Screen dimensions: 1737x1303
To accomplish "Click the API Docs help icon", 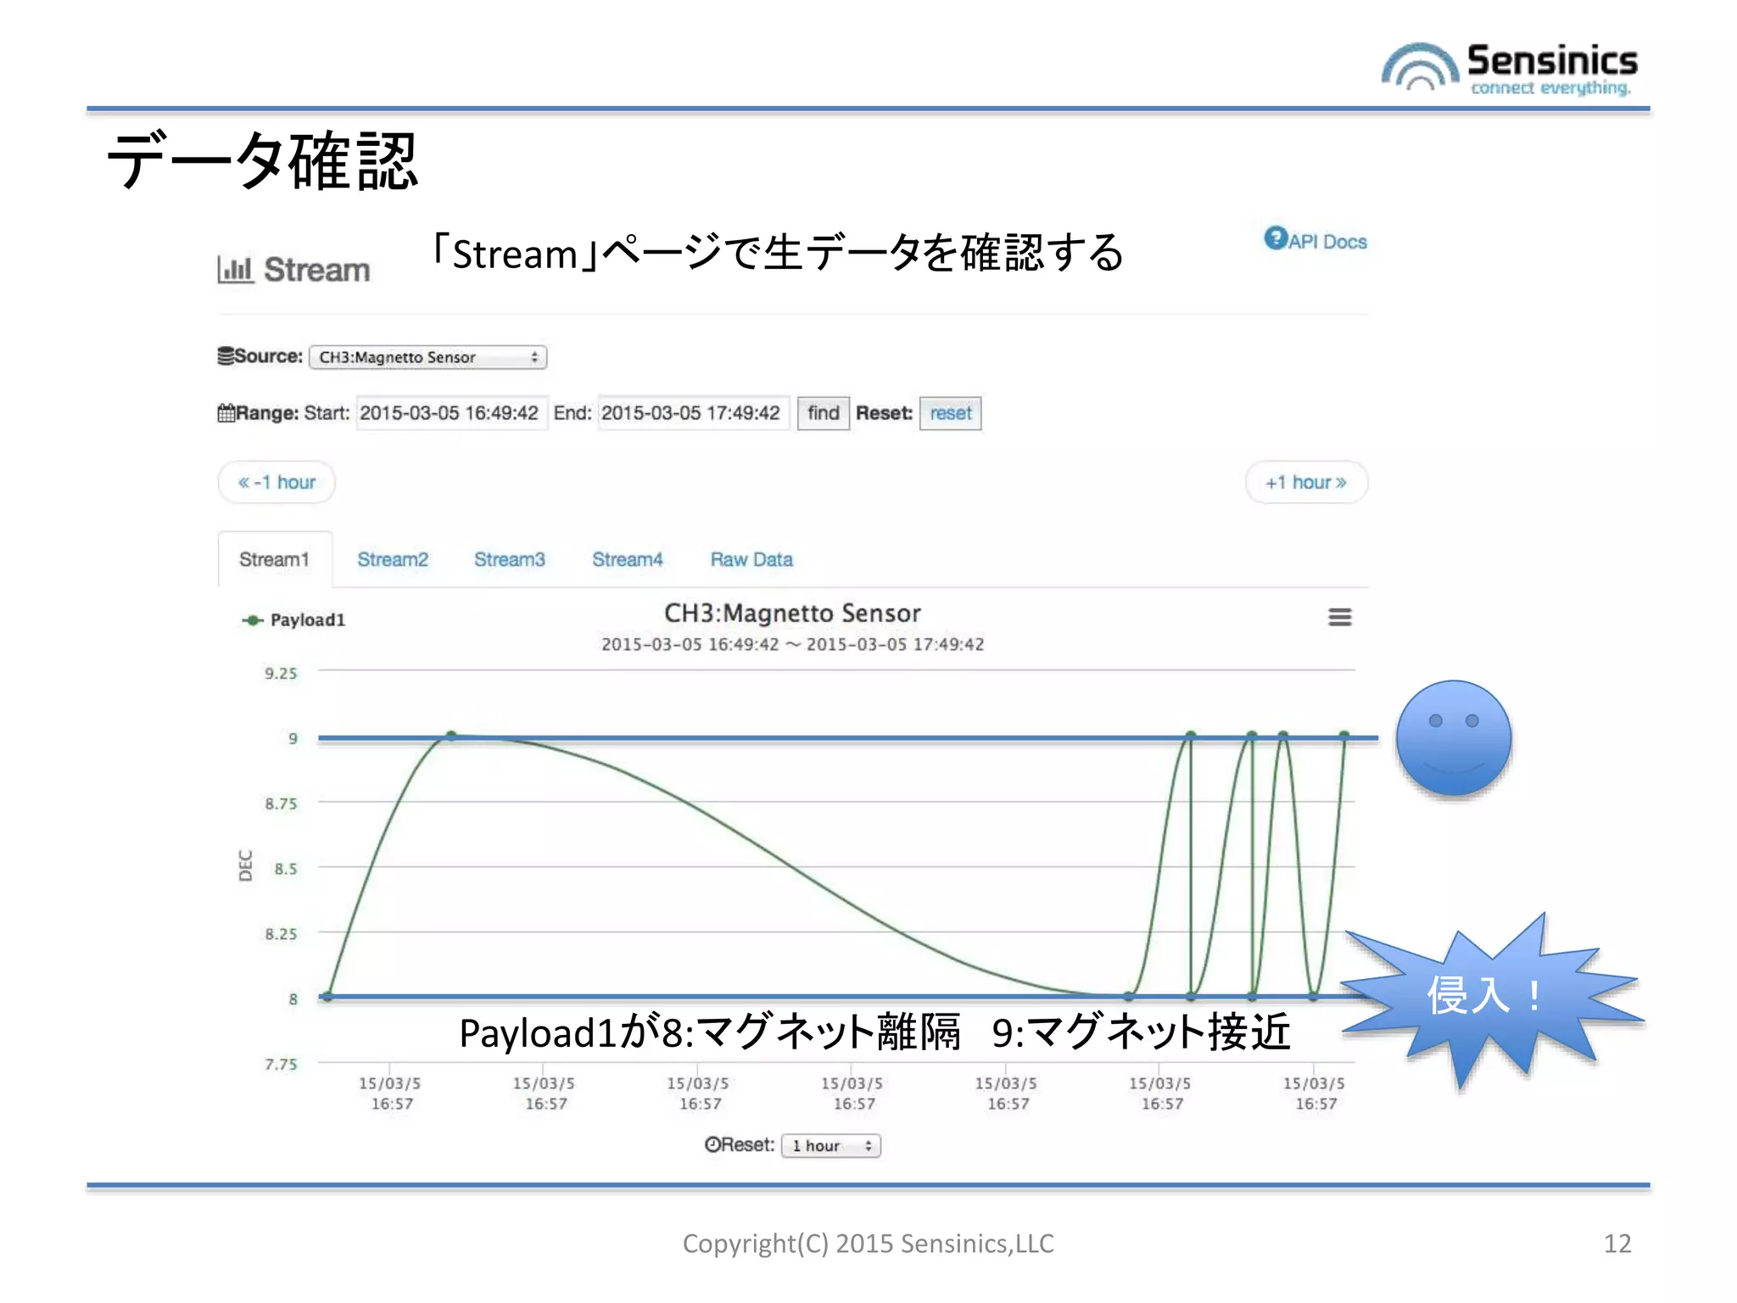I will (1275, 238).
